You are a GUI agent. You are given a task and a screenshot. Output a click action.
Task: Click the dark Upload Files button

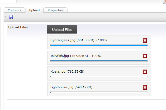(x=62, y=29)
